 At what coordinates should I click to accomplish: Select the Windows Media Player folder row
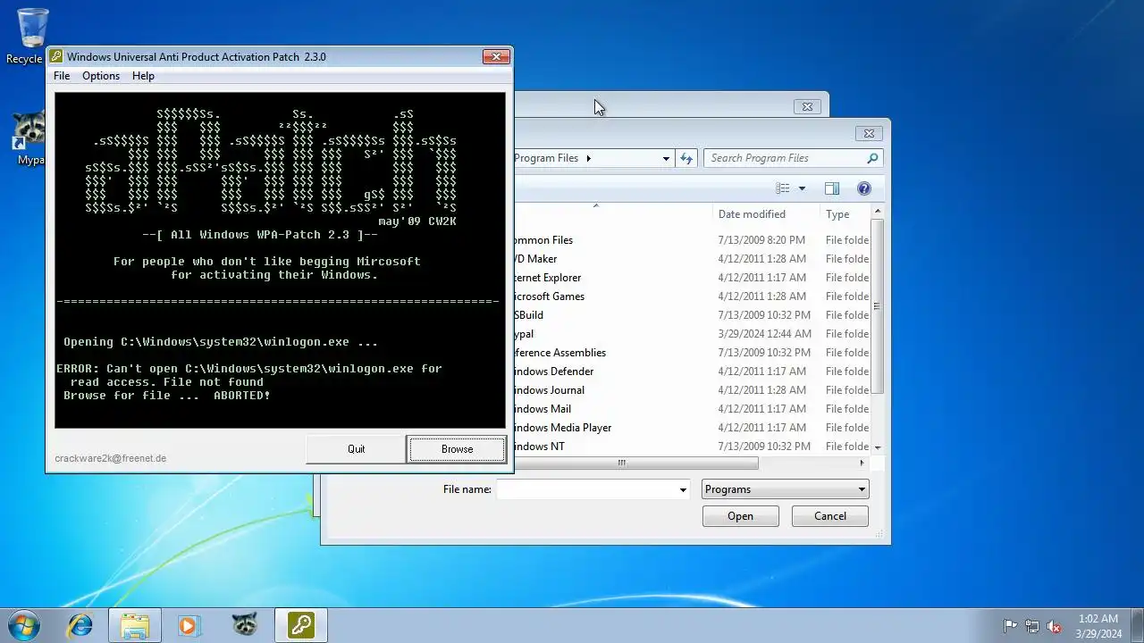click(x=691, y=428)
